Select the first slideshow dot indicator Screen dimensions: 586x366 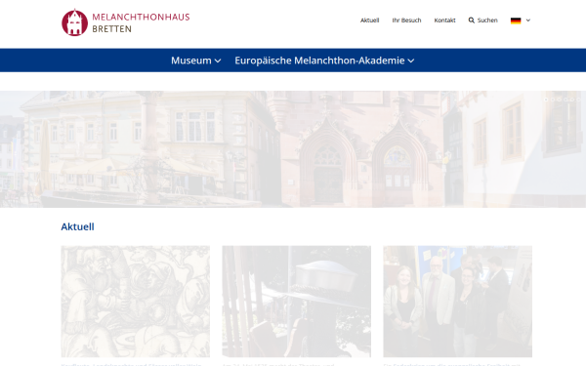[546, 100]
